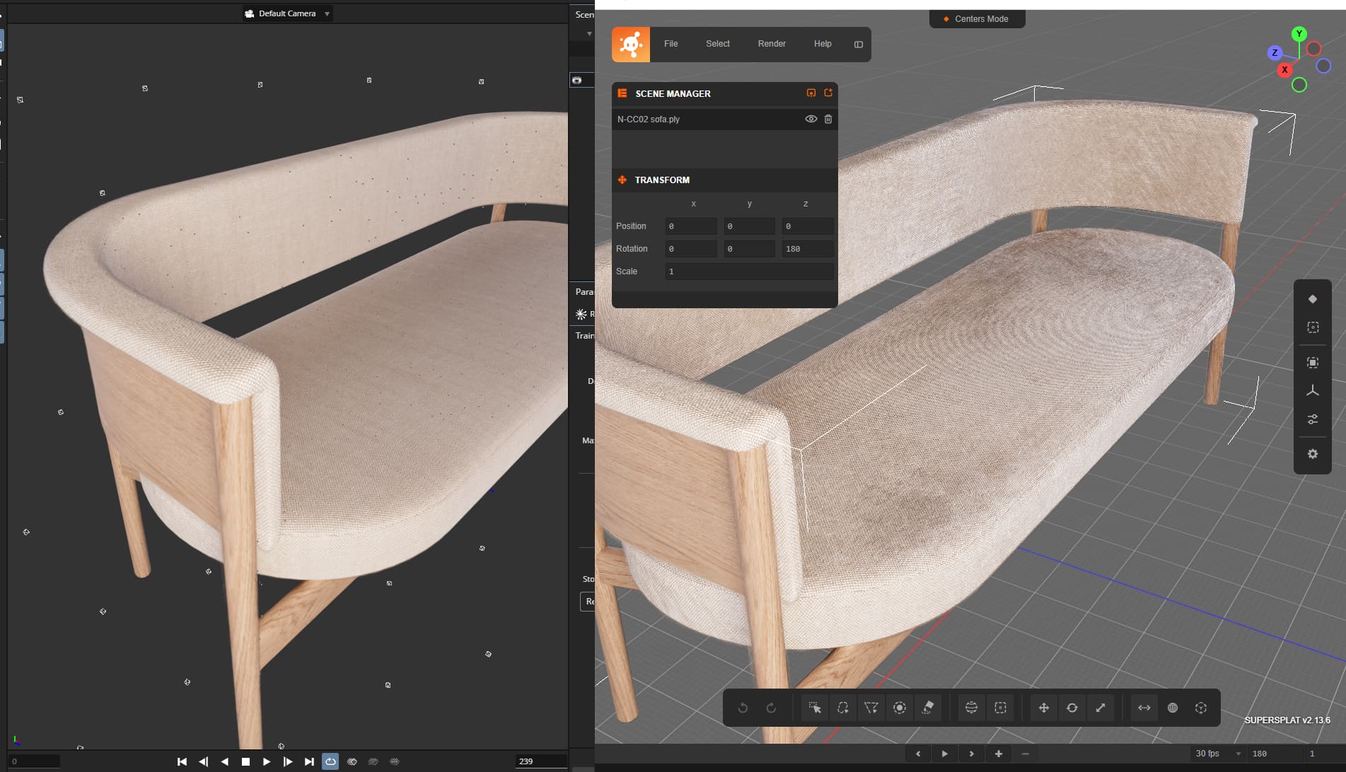This screenshot has height=772, width=1346.
Task: Activate the rotate transform tool
Action: click(x=1072, y=708)
